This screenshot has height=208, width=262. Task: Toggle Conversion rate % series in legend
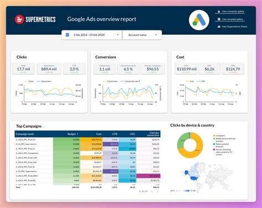[x=130, y=81]
